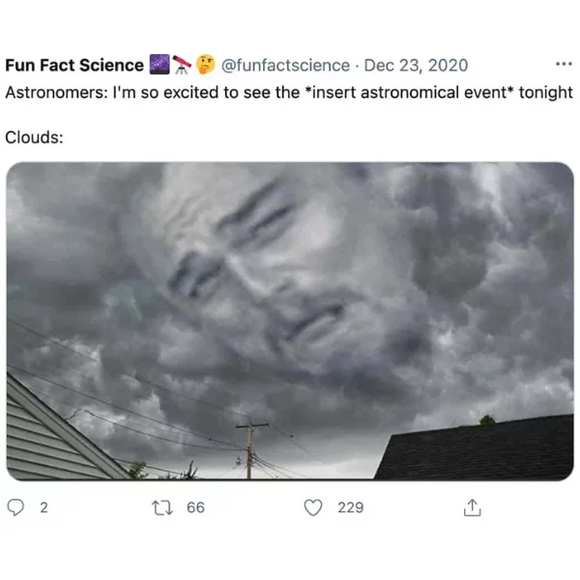Click the reply count 2
The image size is (580, 580).
pyautogui.click(x=43, y=507)
